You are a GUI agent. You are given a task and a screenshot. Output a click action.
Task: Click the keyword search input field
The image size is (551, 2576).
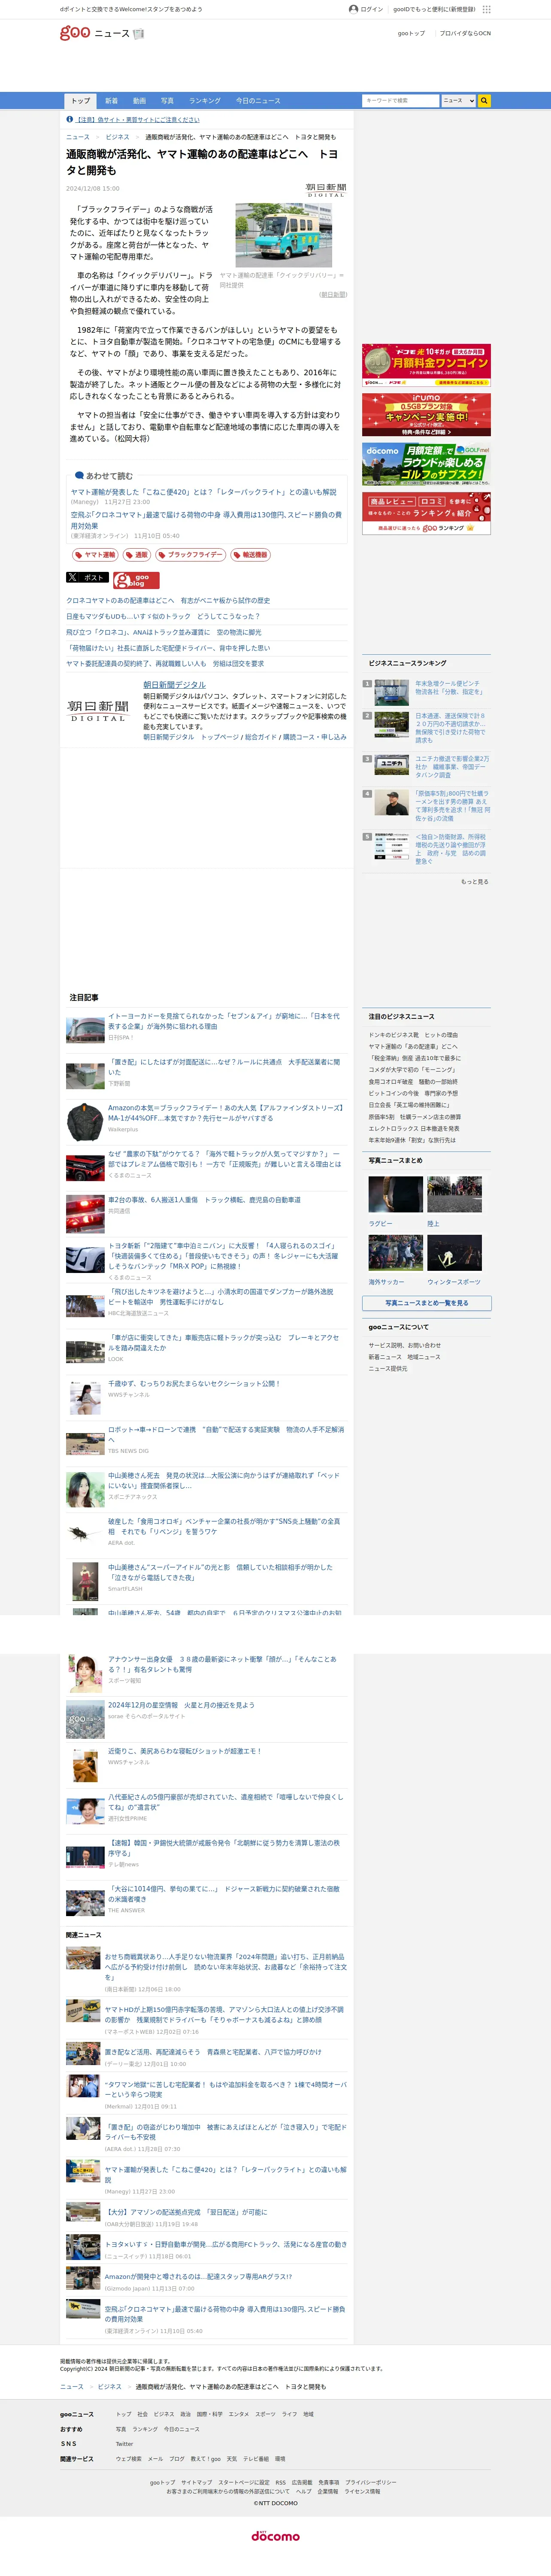coord(400,101)
